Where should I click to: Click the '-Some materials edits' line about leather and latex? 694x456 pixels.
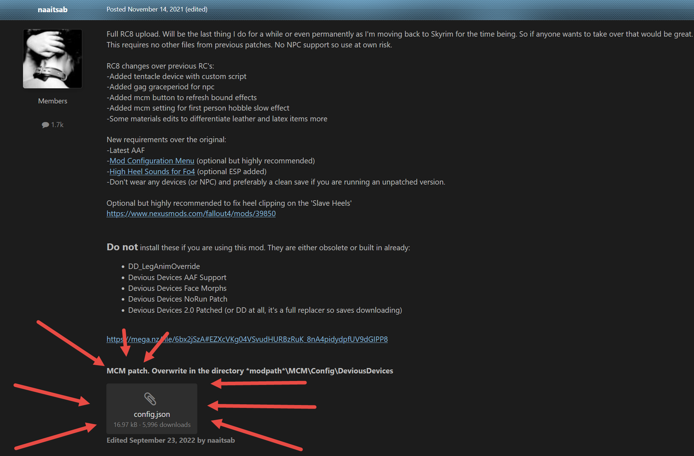coord(217,119)
